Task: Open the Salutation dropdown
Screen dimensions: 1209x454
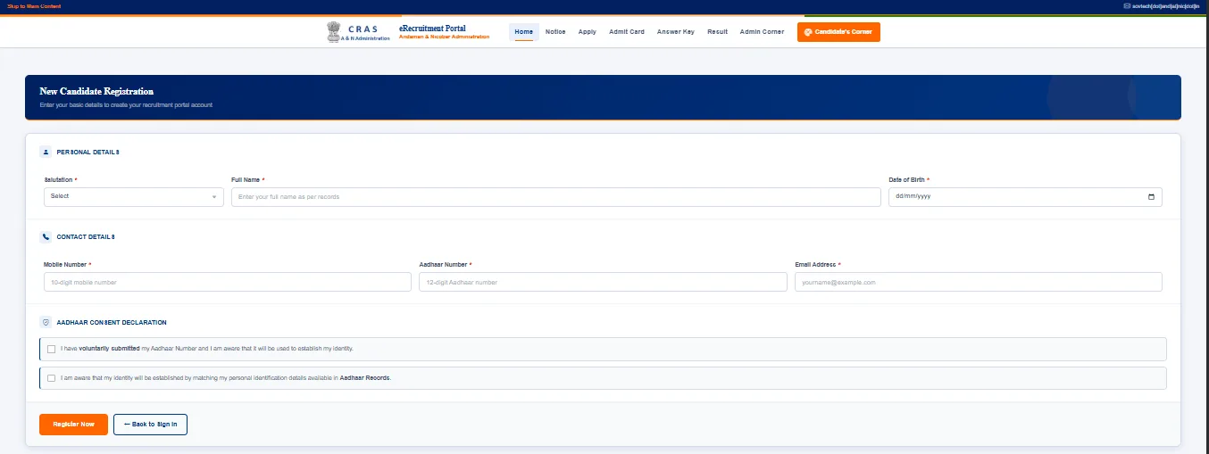Action: point(134,196)
